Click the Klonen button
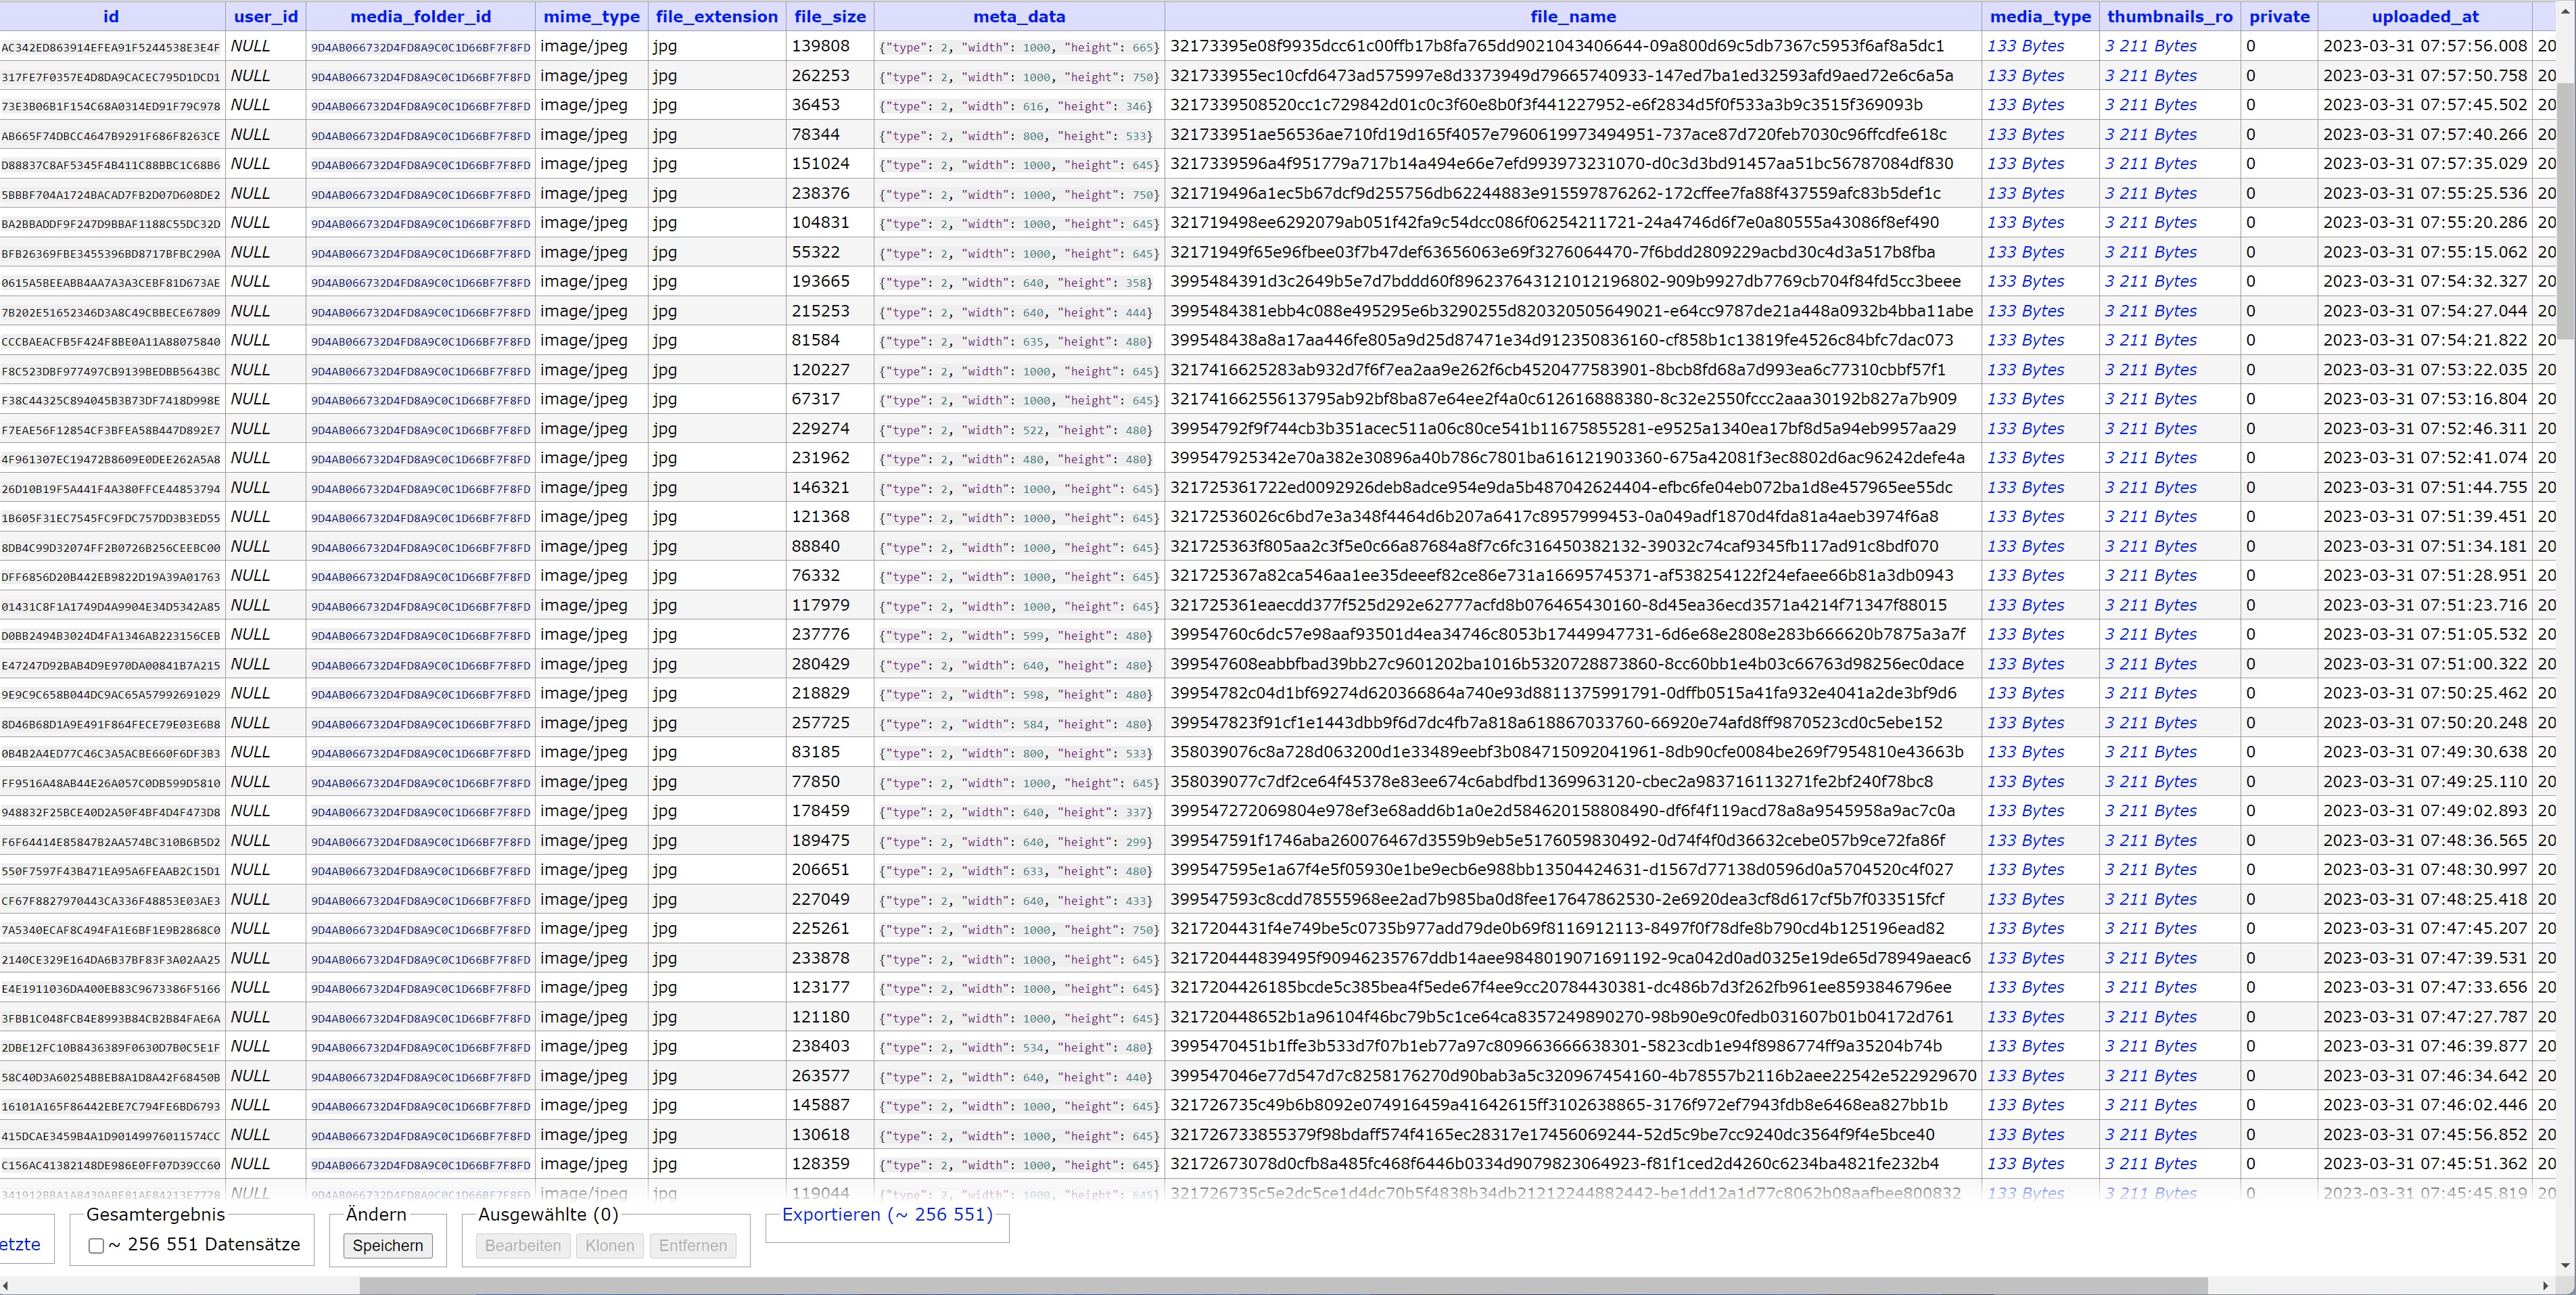The image size is (2576, 1295). pyautogui.click(x=610, y=1245)
